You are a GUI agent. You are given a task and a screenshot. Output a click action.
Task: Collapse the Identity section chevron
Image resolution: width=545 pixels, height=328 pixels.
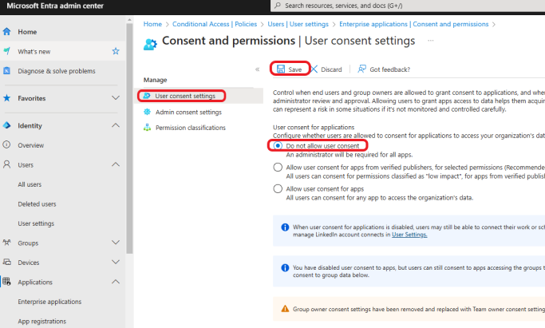click(116, 125)
